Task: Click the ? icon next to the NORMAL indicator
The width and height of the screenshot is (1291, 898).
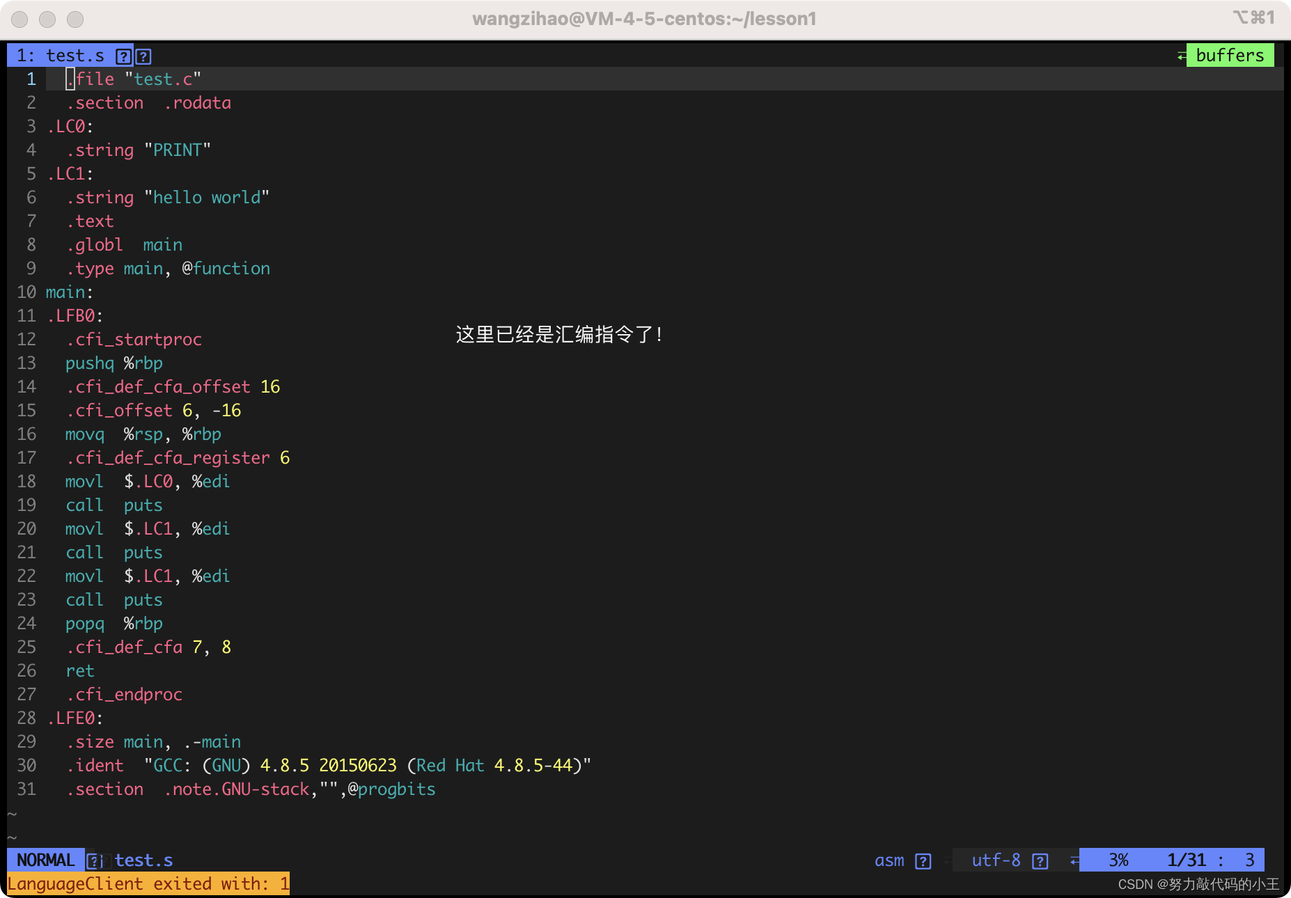Action: (95, 860)
